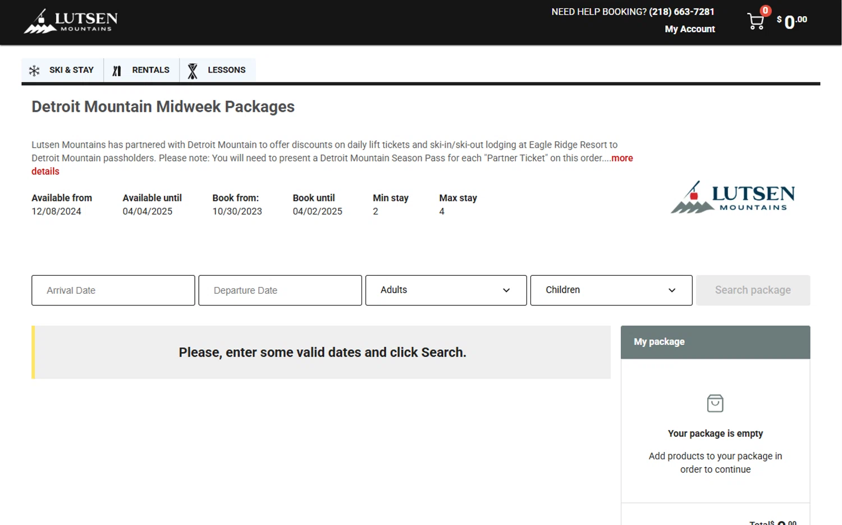
Task: Click the 'Your package is empty' text
Action: point(715,433)
